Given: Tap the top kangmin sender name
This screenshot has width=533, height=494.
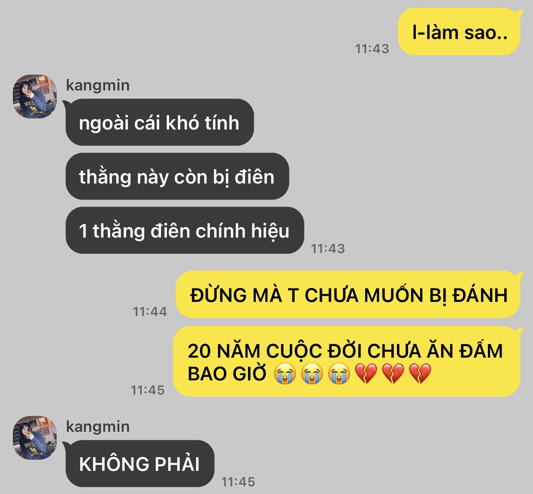Looking at the screenshot, I should [x=98, y=85].
